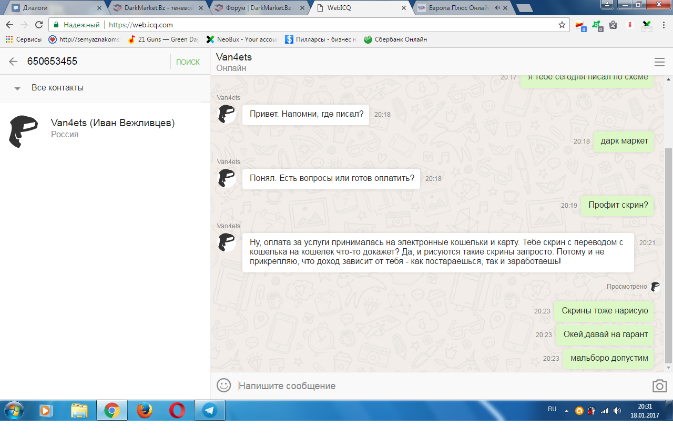Close the "Диалоги" tab
The height and width of the screenshot is (447, 673).
(99, 8)
